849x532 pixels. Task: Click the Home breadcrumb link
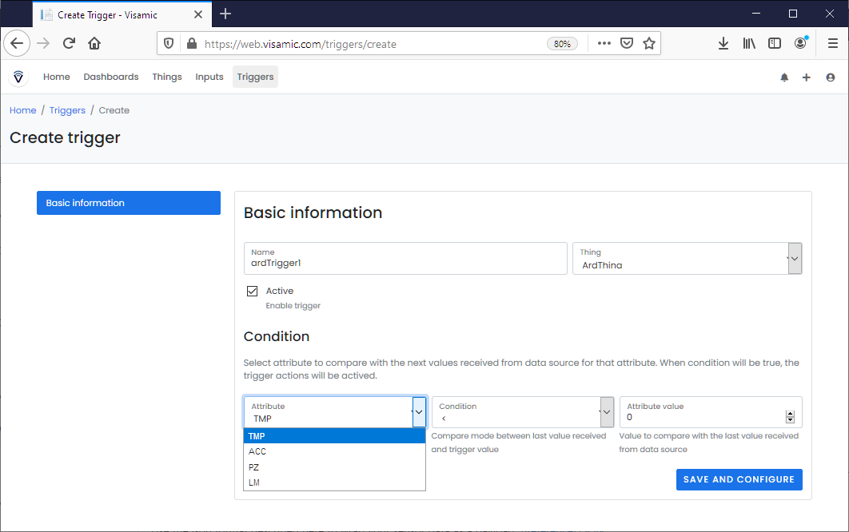(x=22, y=110)
